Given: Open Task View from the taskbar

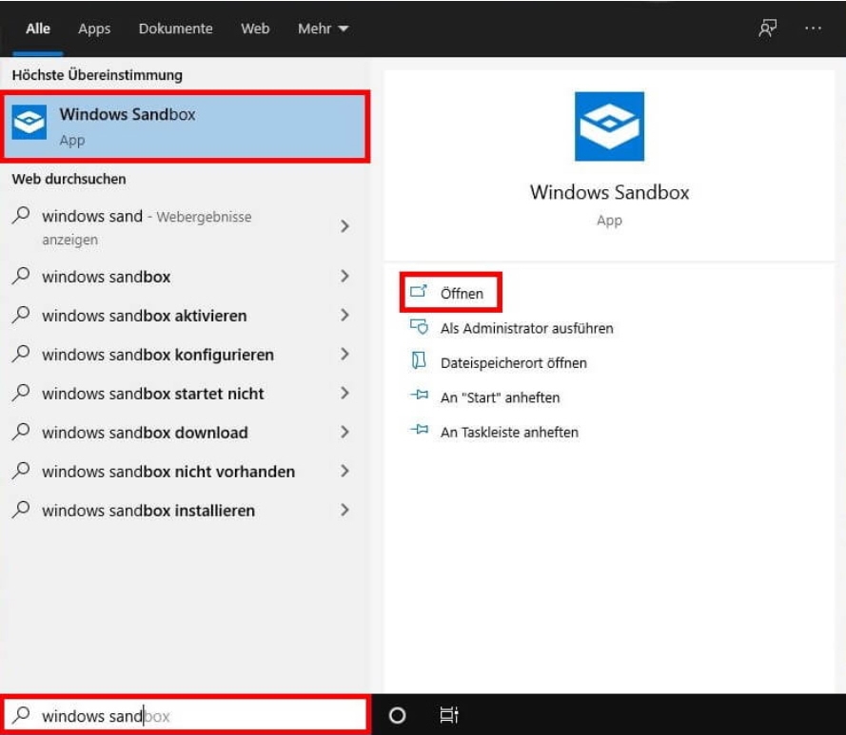Looking at the screenshot, I should click(x=449, y=715).
